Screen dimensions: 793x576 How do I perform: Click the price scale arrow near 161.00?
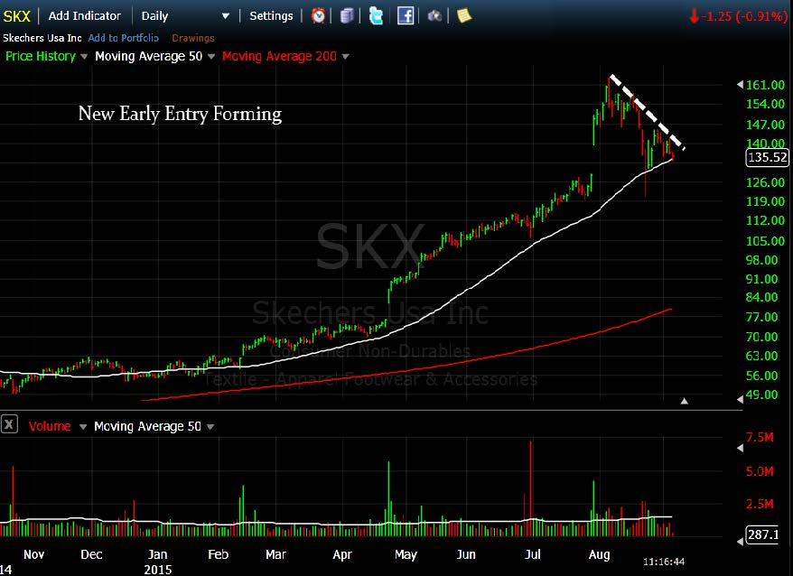(x=740, y=85)
